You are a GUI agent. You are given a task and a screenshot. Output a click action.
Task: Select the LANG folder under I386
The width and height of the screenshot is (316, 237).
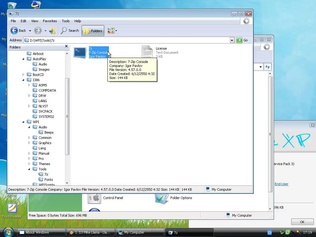pos(43,101)
